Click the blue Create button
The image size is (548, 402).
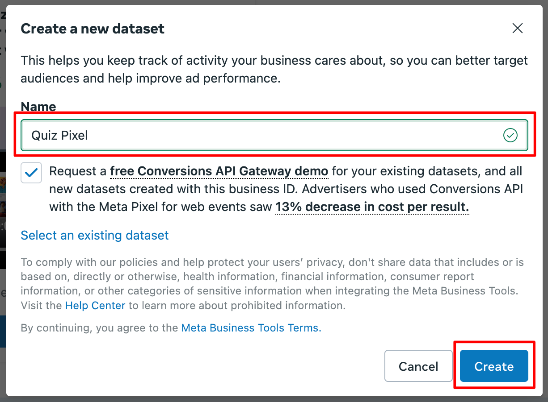[x=494, y=366]
